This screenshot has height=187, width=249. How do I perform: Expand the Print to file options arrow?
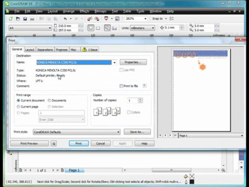(x=144, y=86)
